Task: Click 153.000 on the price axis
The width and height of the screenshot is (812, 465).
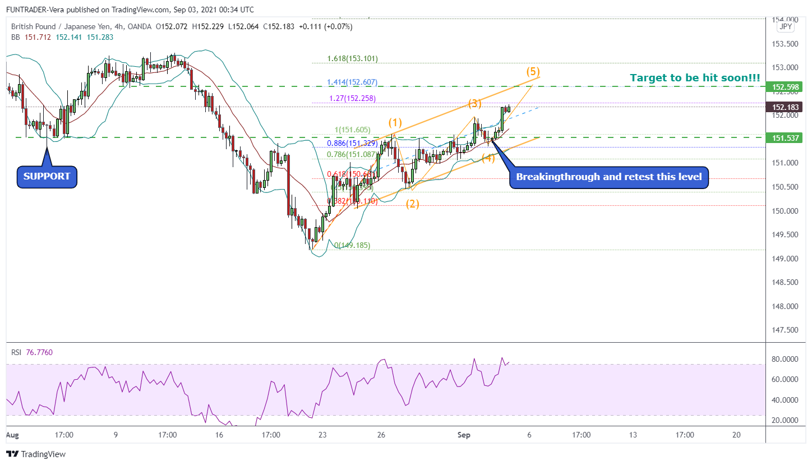Action: [784, 68]
